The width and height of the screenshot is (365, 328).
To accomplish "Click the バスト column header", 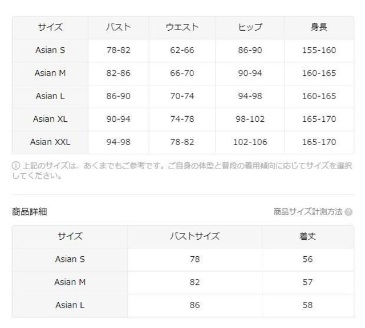I will (119, 28).
